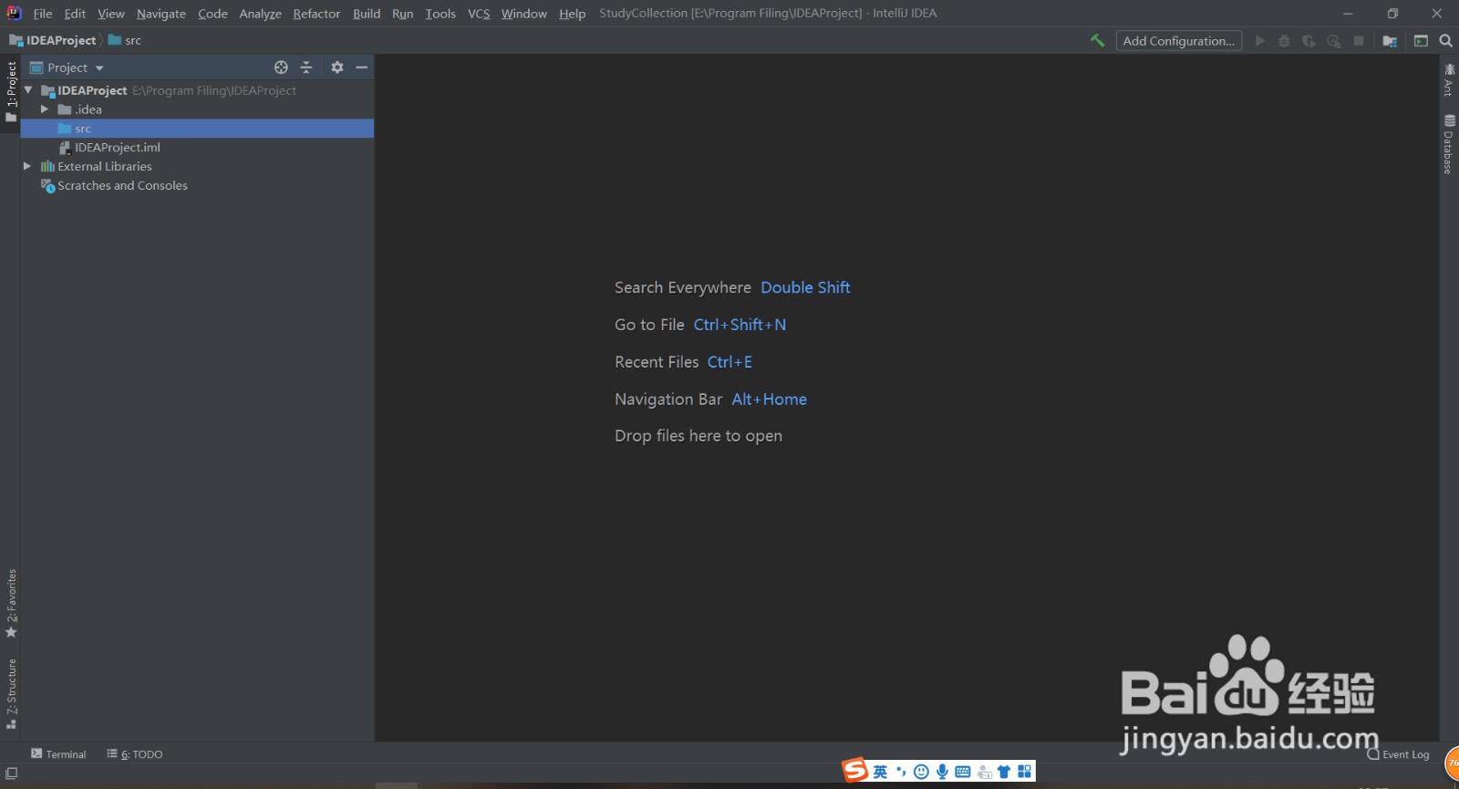Click the Sogou input method S logo
This screenshot has height=789, width=1459.
[854, 771]
